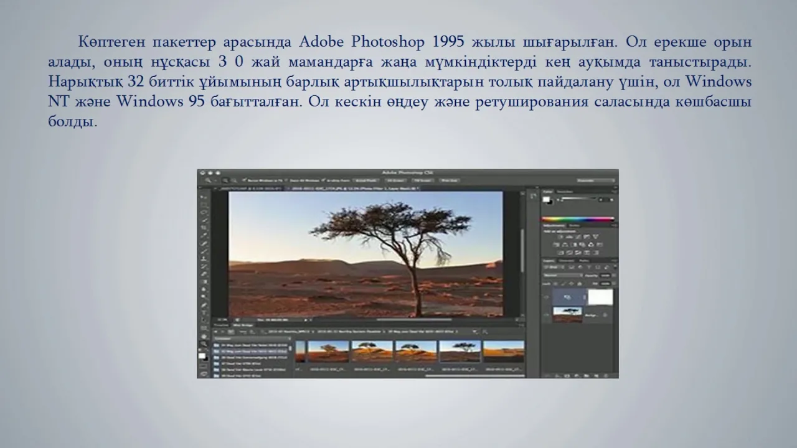Open the Layers panel flyout menu
This screenshot has width=797, height=448.
[615, 261]
